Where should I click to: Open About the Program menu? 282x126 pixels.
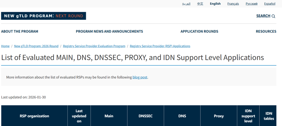click(20, 31)
